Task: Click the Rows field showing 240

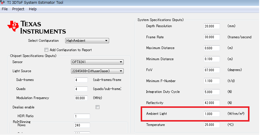Action: click(82, 125)
